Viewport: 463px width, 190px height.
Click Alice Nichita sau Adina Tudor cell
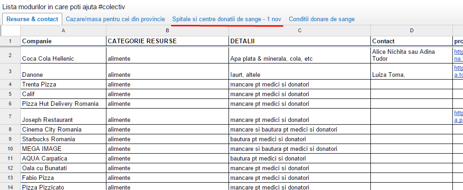[x=411, y=55]
